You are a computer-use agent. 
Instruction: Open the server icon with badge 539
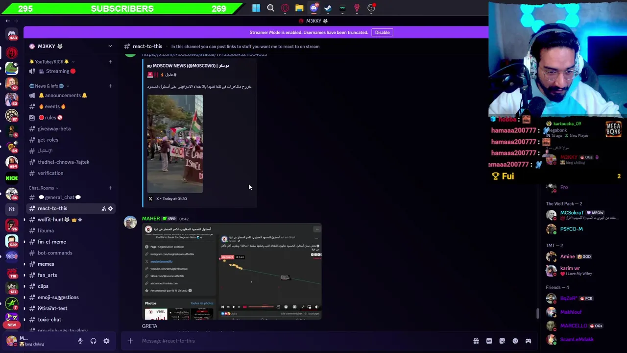point(12,241)
